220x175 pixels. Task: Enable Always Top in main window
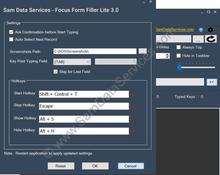178,47
